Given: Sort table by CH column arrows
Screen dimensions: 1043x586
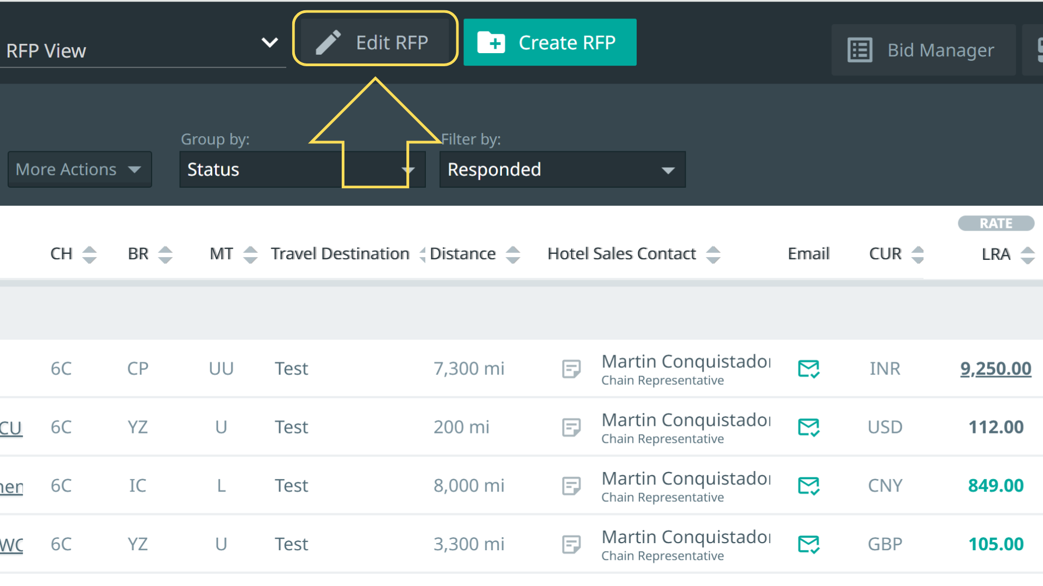Looking at the screenshot, I should point(90,254).
